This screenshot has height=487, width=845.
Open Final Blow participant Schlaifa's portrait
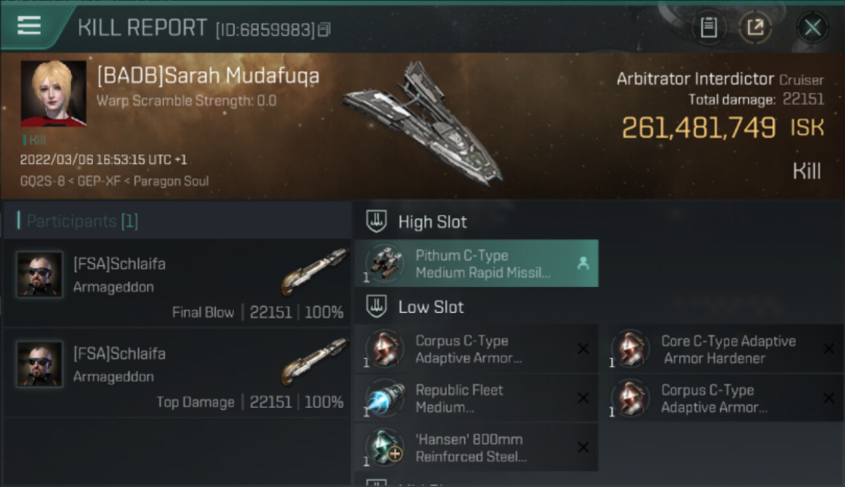coord(40,275)
